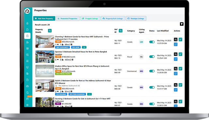This screenshot has height=120, width=209.
Task: Sort by Property Details column arrows
Action: coord(50,31)
